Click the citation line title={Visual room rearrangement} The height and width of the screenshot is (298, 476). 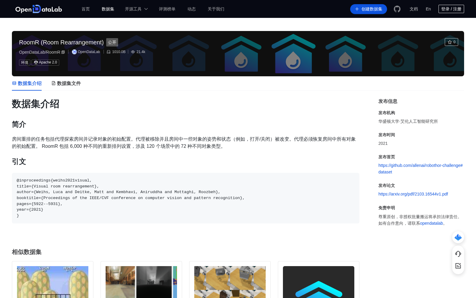[58, 186]
